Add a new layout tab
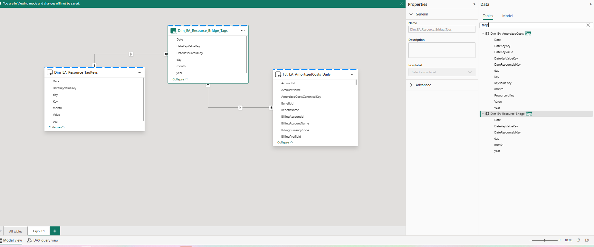This screenshot has width=594, height=247. click(55, 231)
